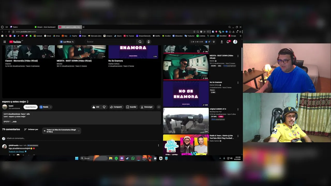The image size is (331, 186).
Task: Open Spotify from the taskbar
Action: tap(116, 158)
